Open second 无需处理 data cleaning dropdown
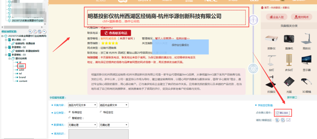Viewport: 317px width, 139px height. pos(114,125)
